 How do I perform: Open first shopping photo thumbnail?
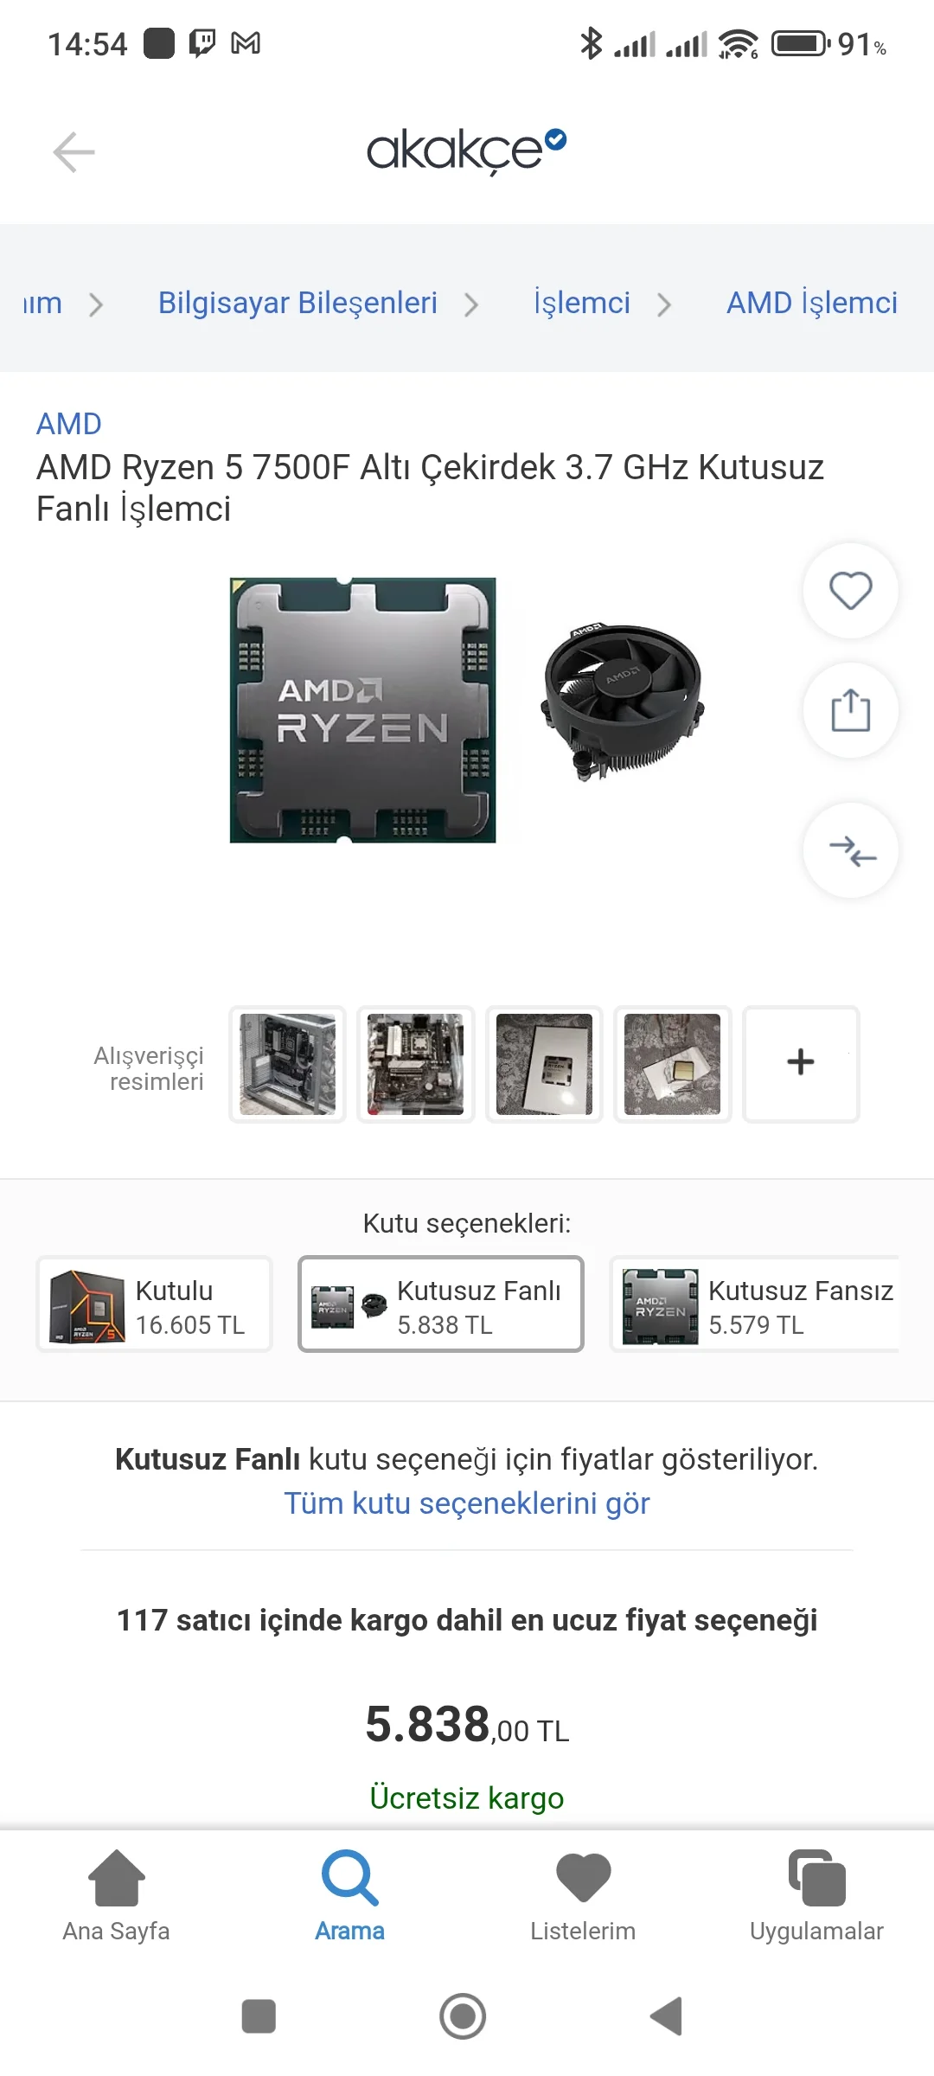[287, 1063]
